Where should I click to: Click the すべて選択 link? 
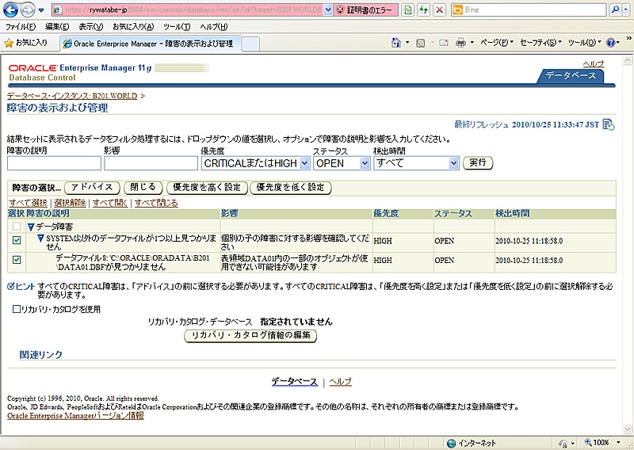(x=28, y=203)
